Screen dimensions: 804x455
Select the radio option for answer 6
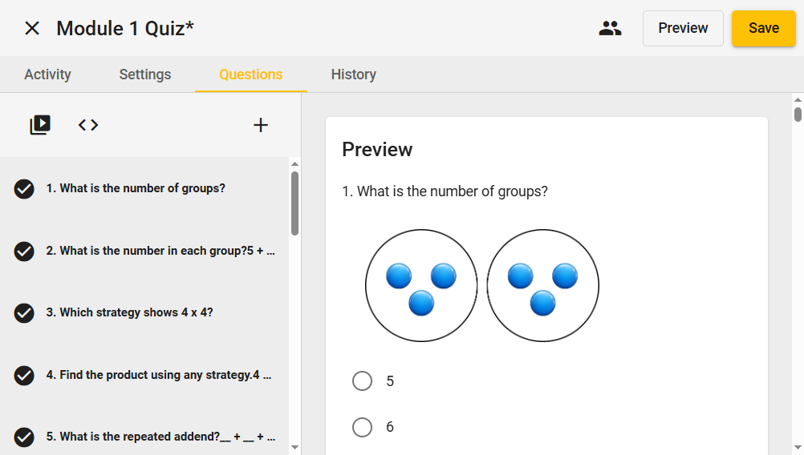362,427
